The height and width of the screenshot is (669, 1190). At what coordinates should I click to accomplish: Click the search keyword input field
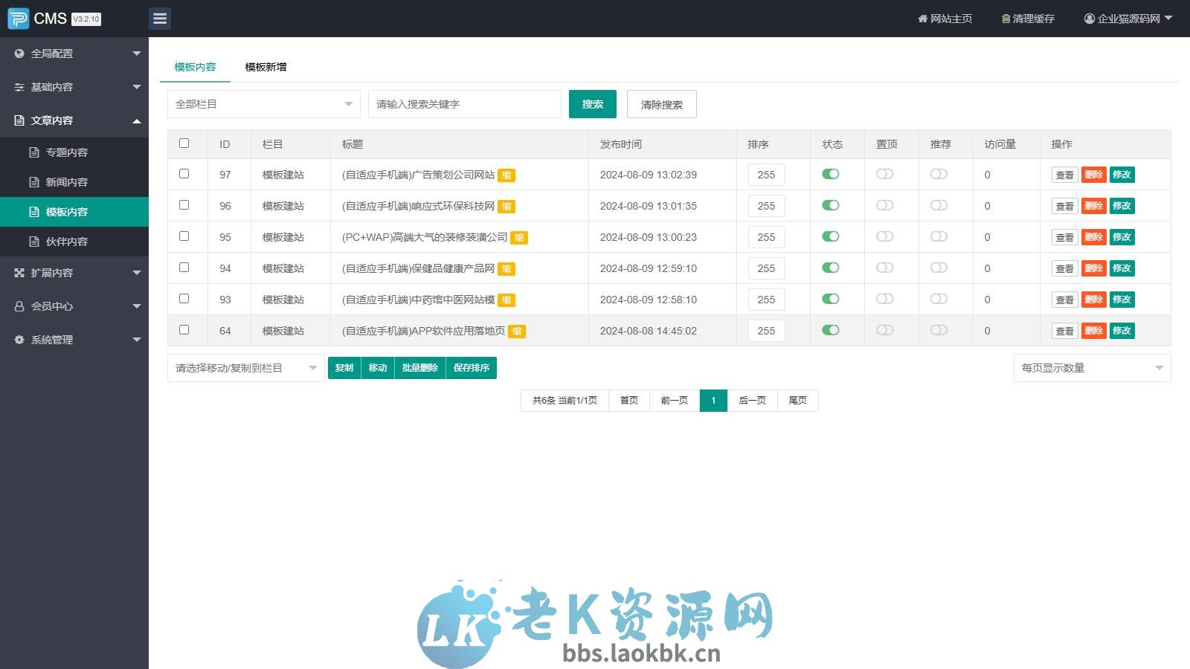pyautogui.click(x=464, y=104)
